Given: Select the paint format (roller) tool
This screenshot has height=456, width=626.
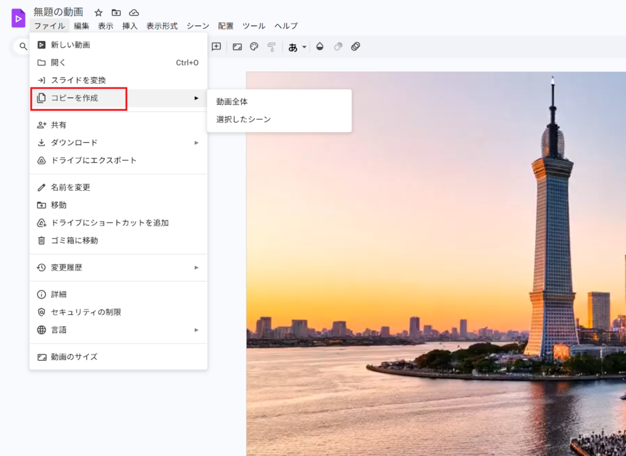Looking at the screenshot, I should pos(271,46).
